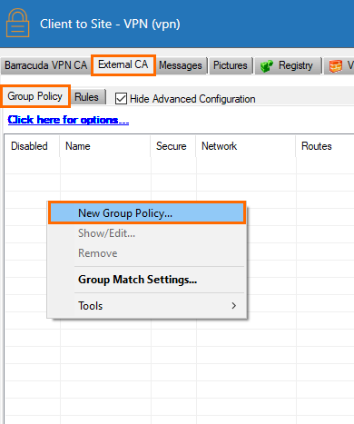Choose New Group Policy... from context menu
The width and height of the screenshot is (354, 424).
(147, 213)
